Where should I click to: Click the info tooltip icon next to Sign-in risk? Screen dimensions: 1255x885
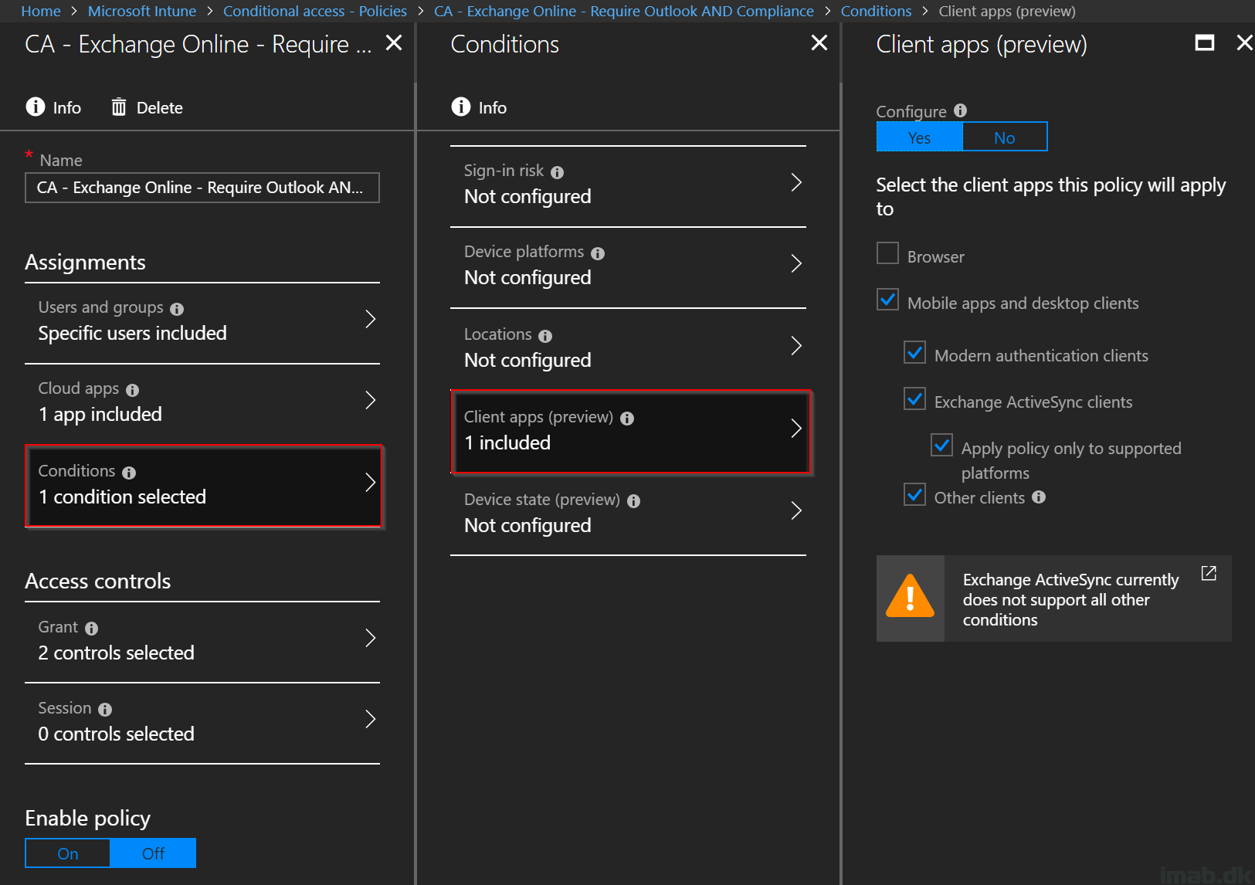coord(557,172)
